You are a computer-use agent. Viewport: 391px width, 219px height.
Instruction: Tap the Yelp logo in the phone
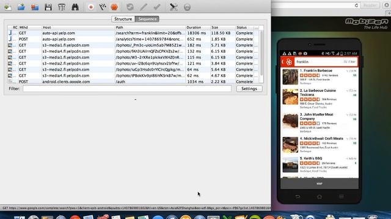coord(289,62)
